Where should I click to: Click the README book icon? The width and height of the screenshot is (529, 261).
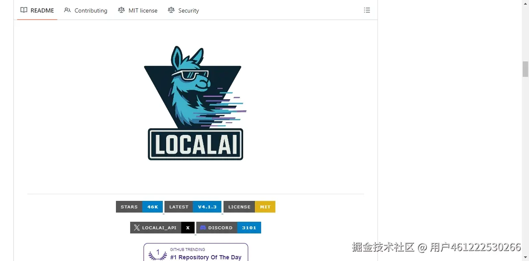pos(24,10)
